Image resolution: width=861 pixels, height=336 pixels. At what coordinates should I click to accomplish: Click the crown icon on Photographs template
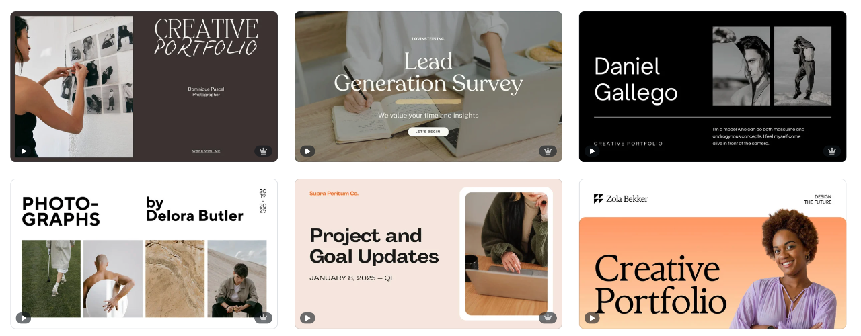pyautogui.click(x=263, y=318)
